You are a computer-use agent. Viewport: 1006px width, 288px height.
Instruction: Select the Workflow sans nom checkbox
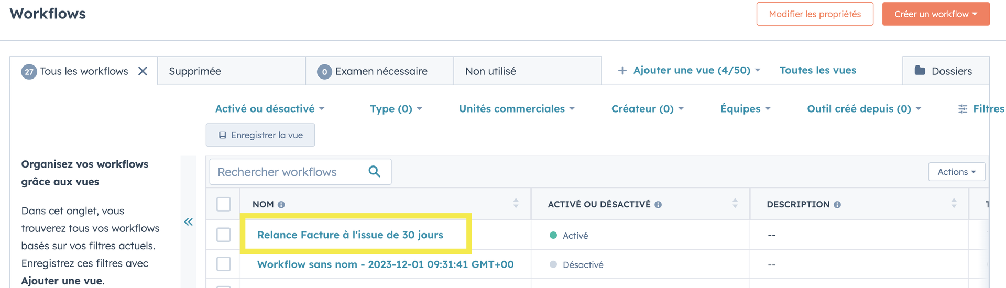click(224, 264)
